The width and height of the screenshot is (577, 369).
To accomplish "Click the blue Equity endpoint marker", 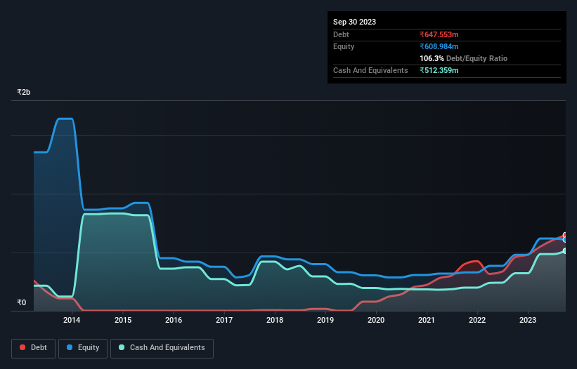I will (x=565, y=240).
